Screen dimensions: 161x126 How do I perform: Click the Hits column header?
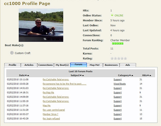(145, 75)
